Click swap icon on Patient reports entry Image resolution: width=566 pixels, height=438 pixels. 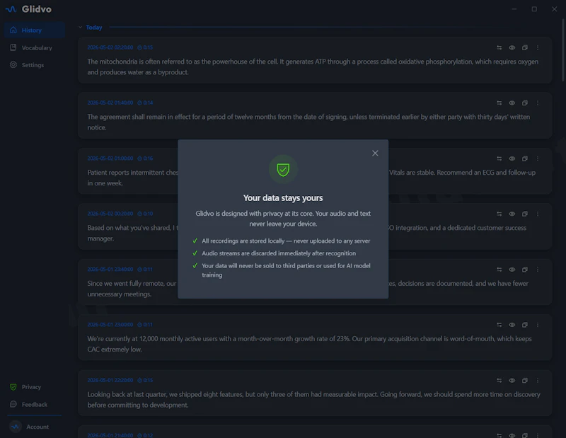pos(499,159)
